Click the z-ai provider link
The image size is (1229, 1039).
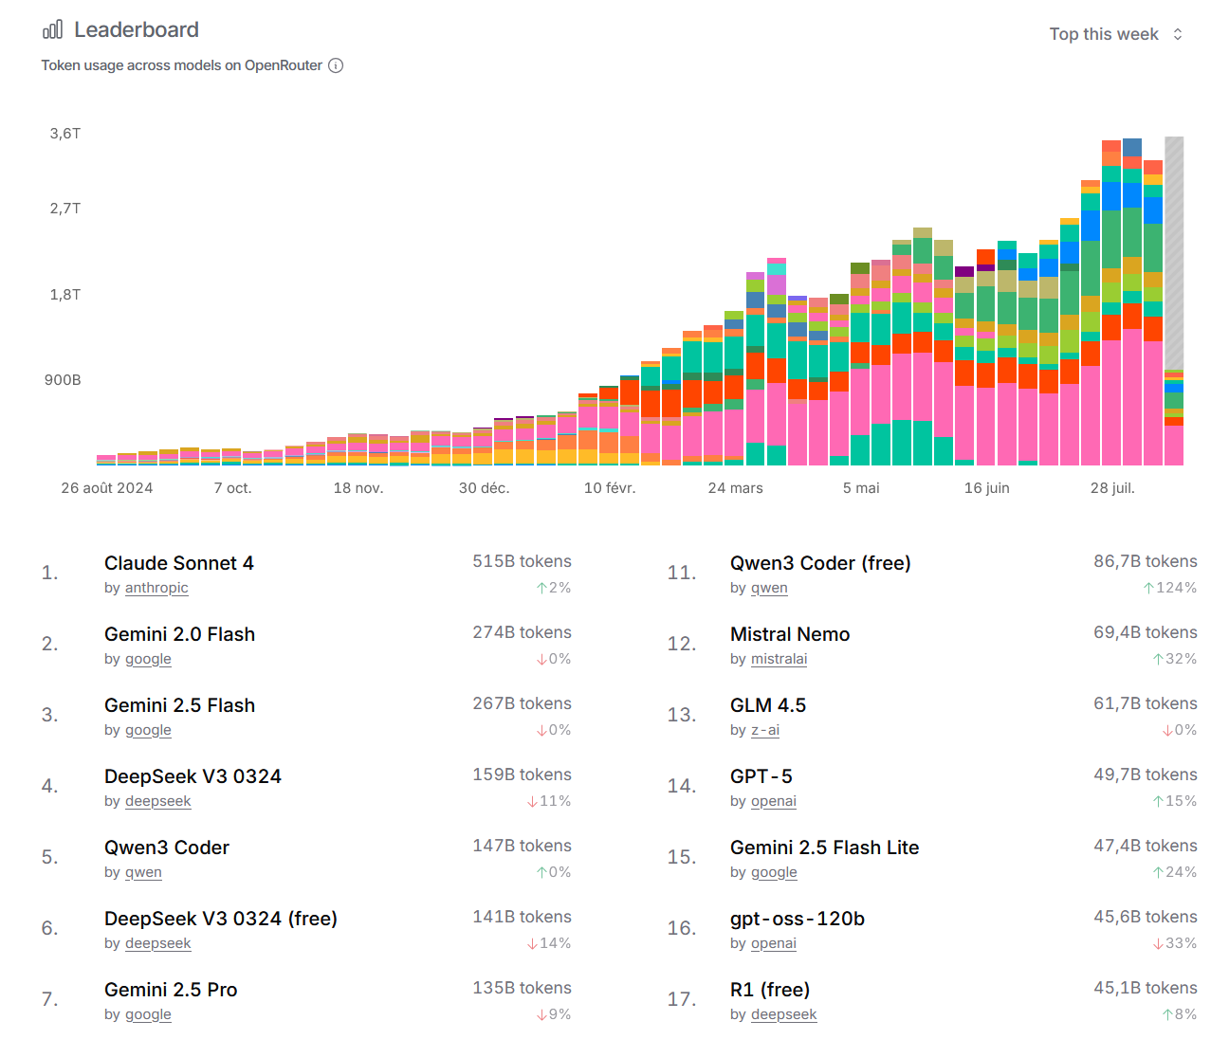[764, 730]
